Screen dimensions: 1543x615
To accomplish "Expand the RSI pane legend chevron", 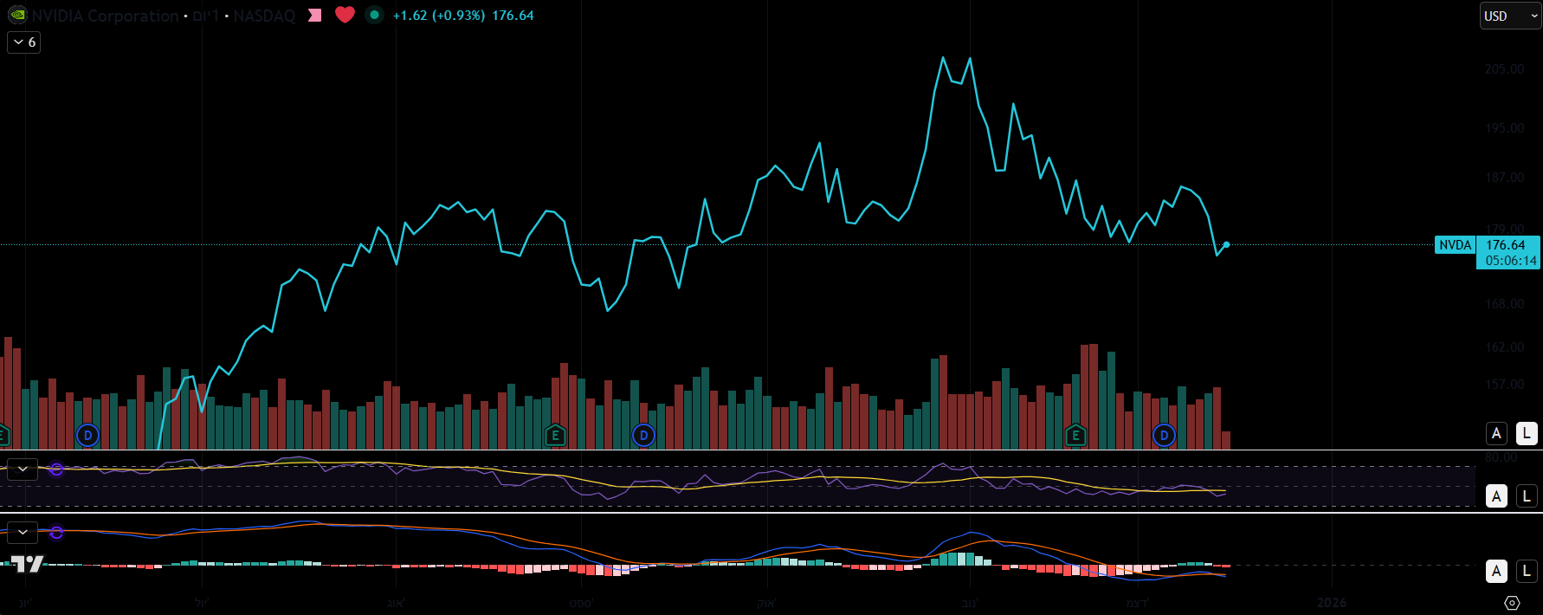I will pyautogui.click(x=23, y=469).
